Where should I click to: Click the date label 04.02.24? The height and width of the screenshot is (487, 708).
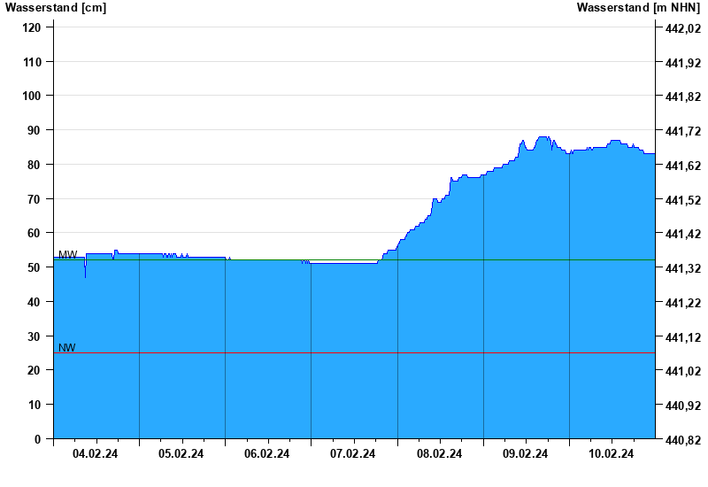[95, 453]
